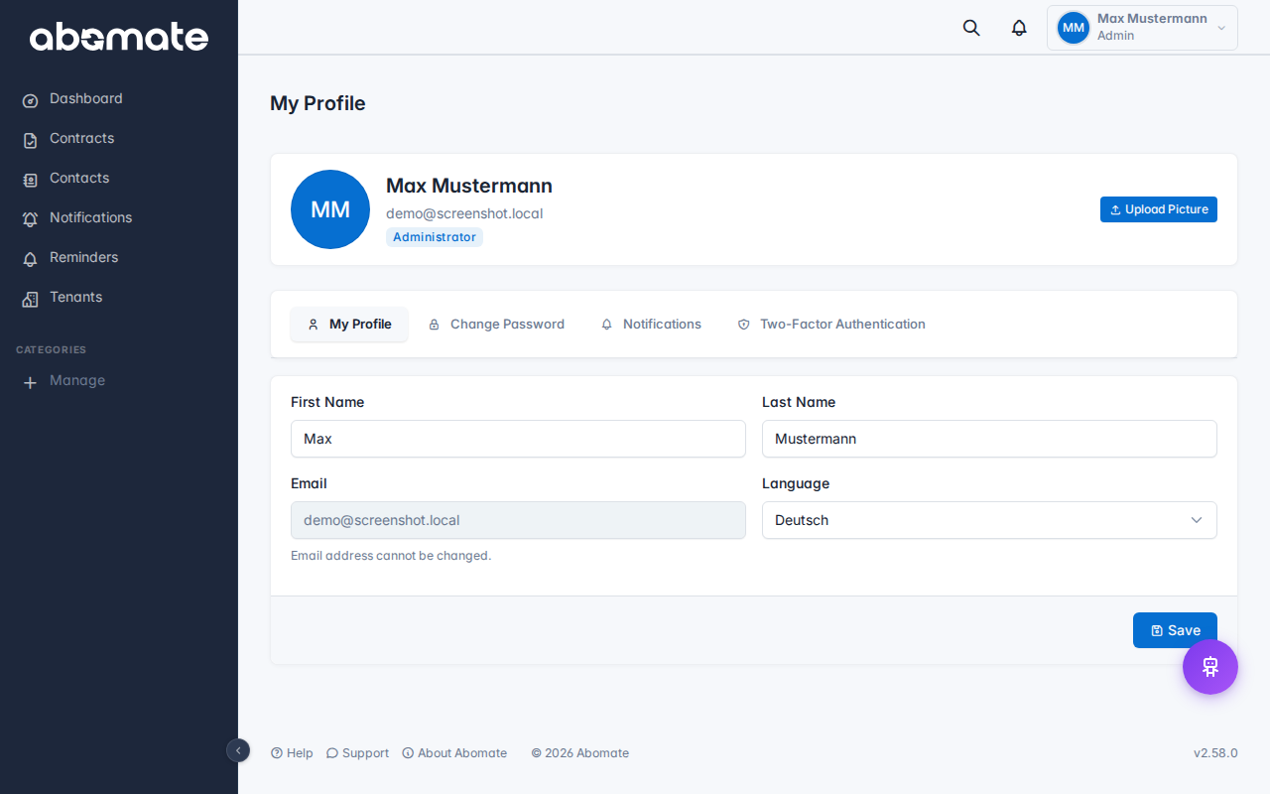
Task: Expand the Max Mustermann account menu
Action: click(x=1141, y=27)
